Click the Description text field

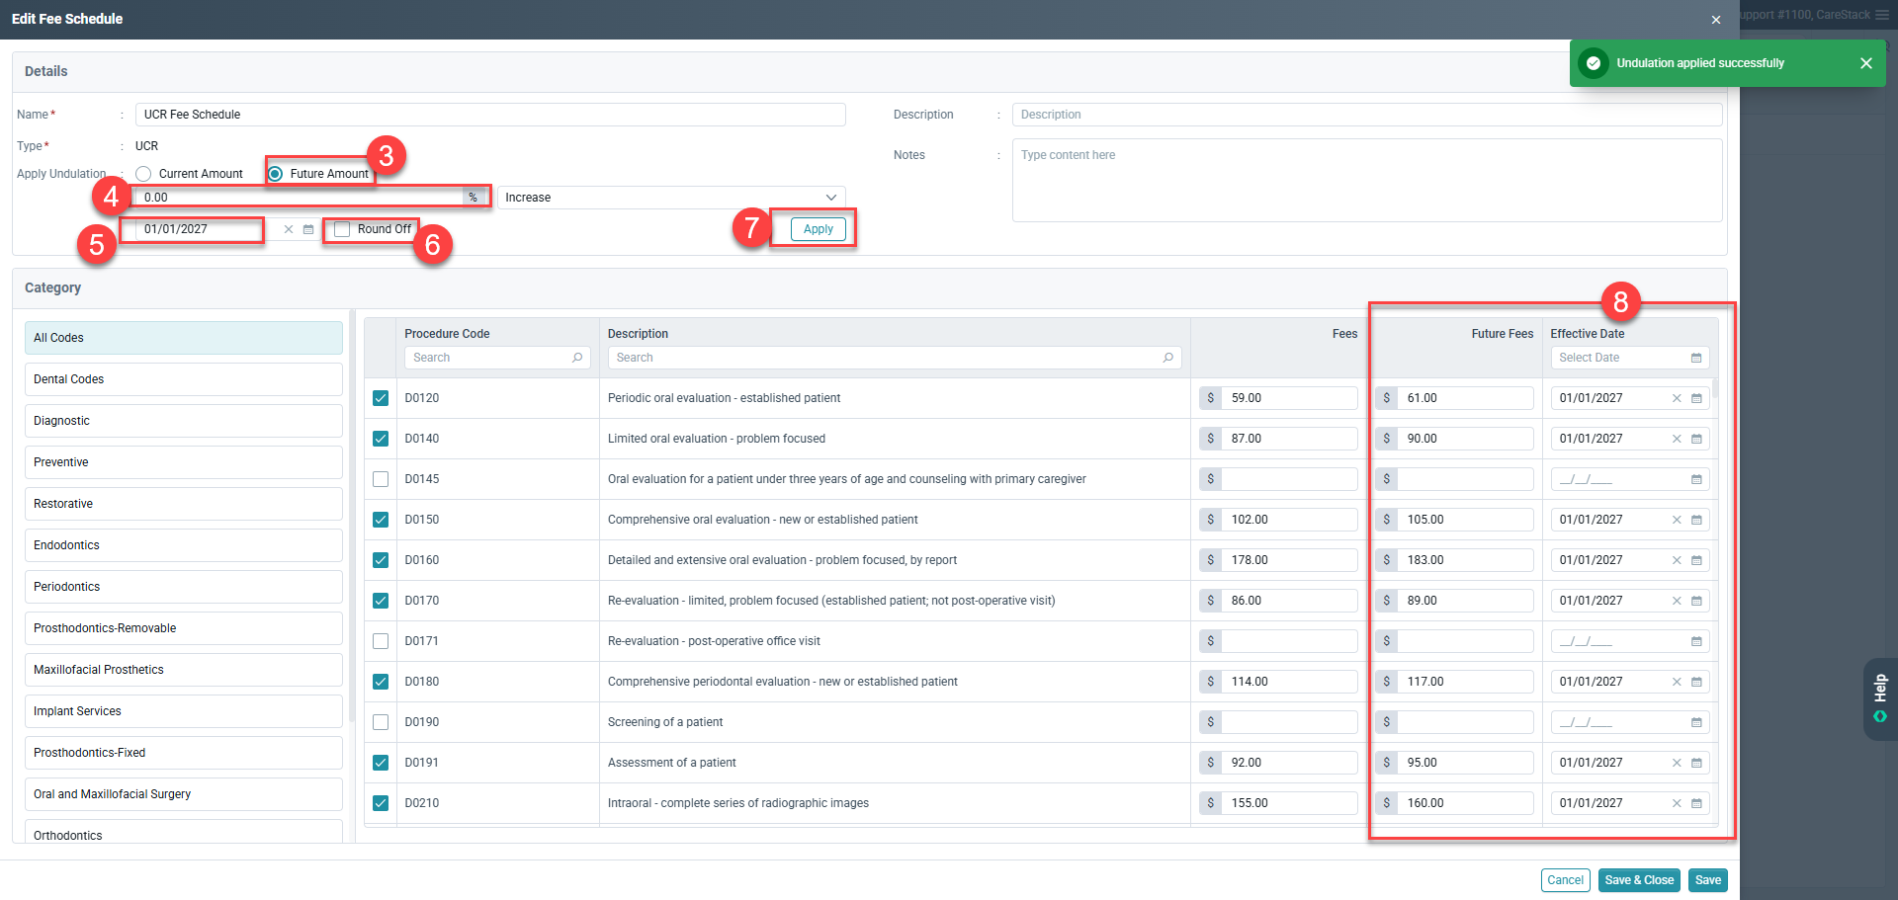tap(1367, 115)
